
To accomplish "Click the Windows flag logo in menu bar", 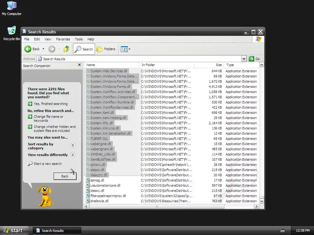I will click(258, 39).
